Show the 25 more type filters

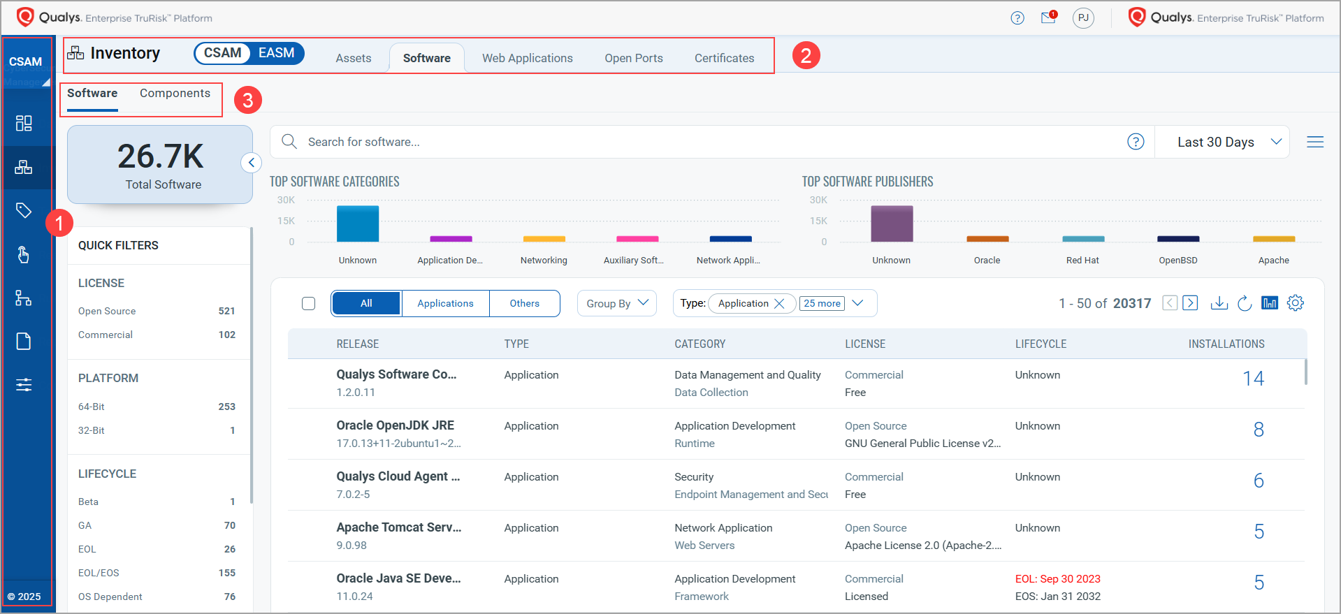click(x=822, y=303)
